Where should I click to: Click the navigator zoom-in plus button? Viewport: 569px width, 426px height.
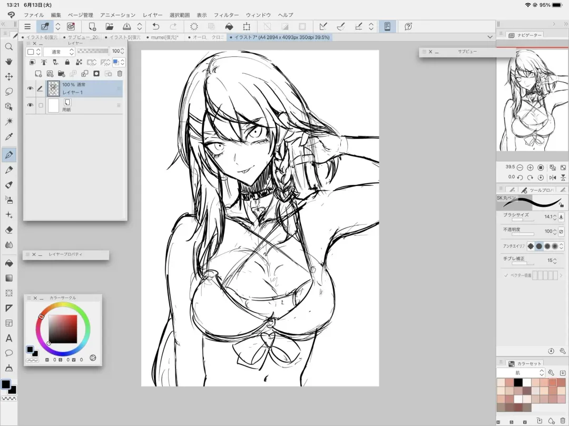tap(530, 167)
